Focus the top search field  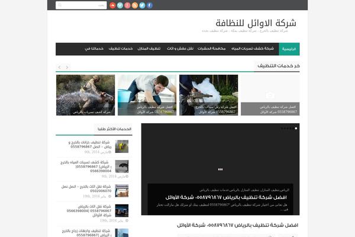pyautogui.click(x=81, y=5)
